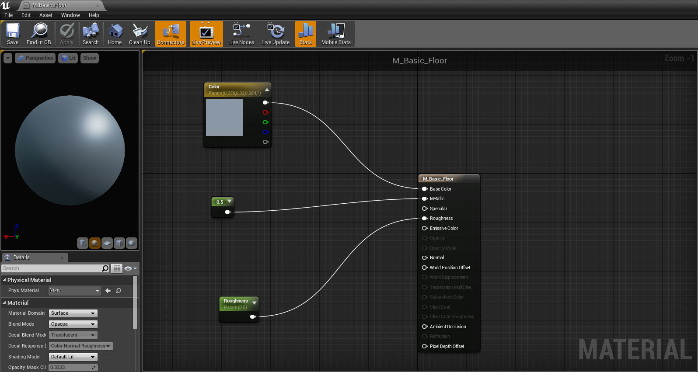
Task: Click Ambient Occlusion input pin
Action: 424,327
